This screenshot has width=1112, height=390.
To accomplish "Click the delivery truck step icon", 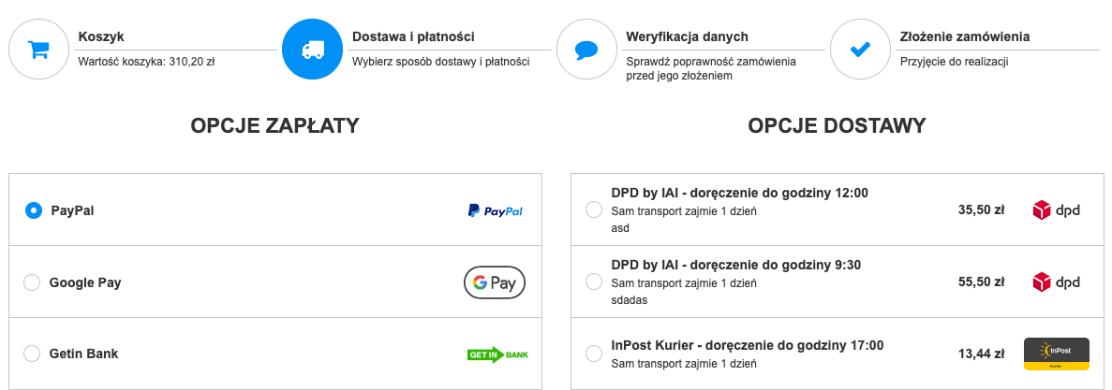I will tap(312, 49).
